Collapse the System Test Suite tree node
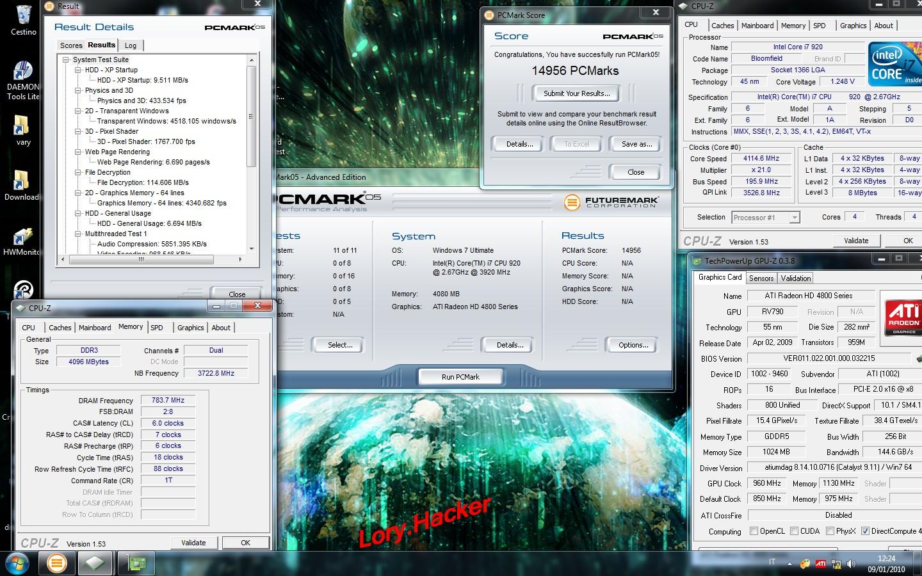The width and height of the screenshot is (922, 576). click(66, 60)
